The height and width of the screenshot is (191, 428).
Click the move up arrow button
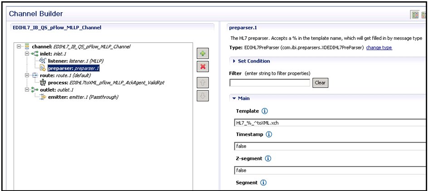[x=203, y=83]
